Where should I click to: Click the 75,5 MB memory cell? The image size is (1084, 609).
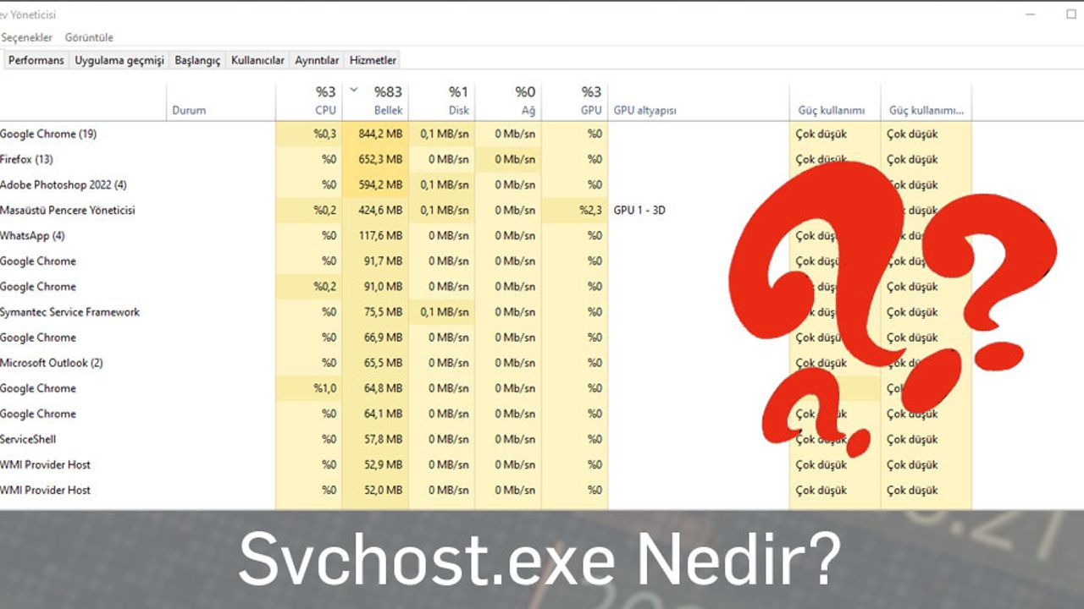click(x=375, y=311)
